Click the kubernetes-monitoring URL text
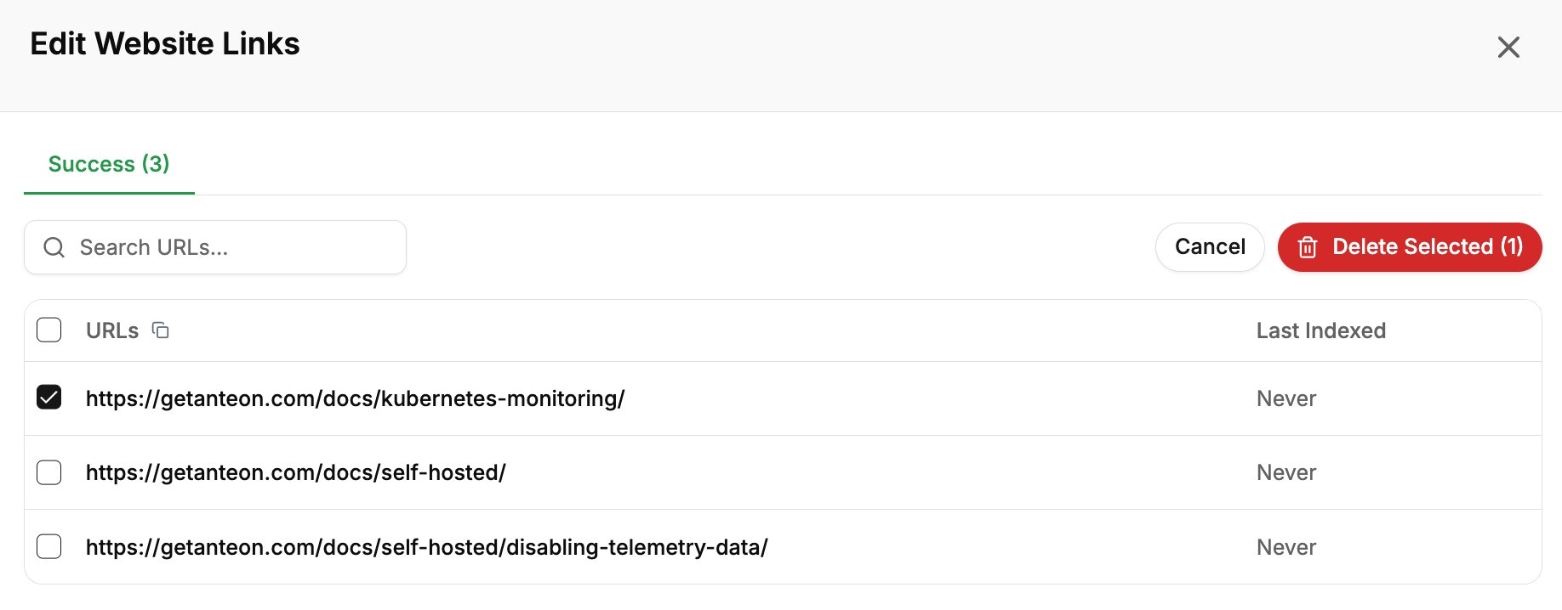 coord(356,398)
